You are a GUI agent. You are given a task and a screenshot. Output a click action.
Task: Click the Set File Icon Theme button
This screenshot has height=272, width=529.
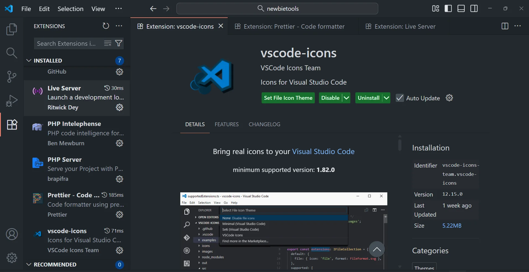click(288, 98)
